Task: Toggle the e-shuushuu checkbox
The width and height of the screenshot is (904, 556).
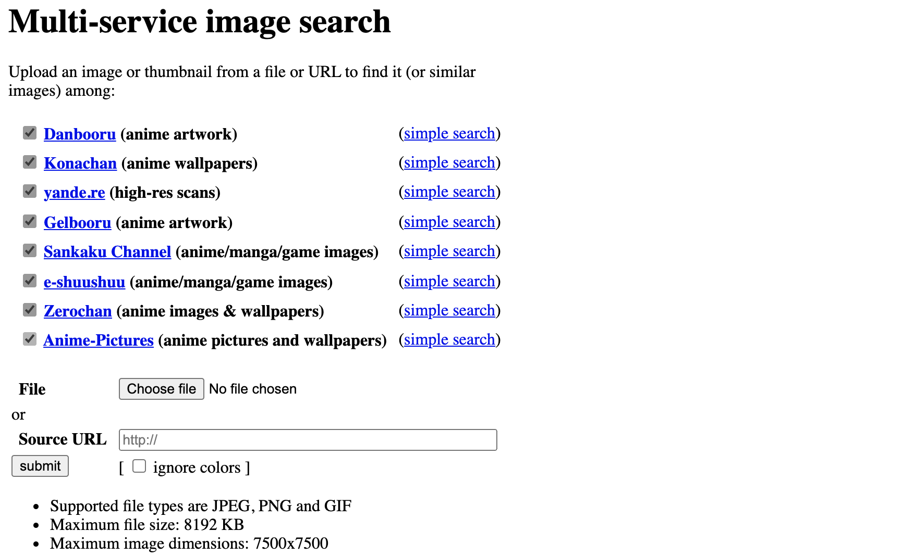Action: (30, 281)
